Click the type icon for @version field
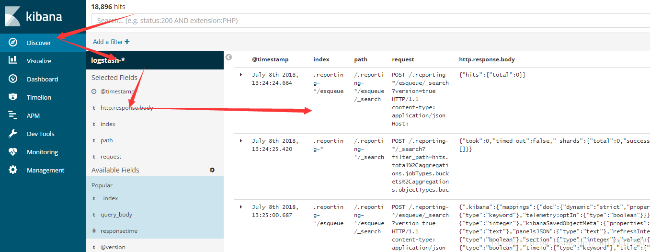Image resolution: width=650 pixels, height=252 pixels. tap(94, 247)
